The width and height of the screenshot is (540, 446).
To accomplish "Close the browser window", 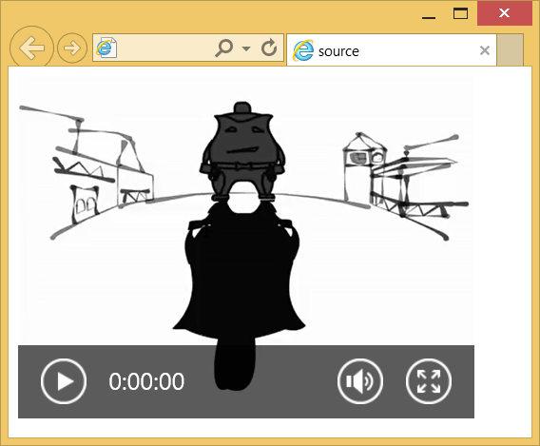I will click(x=504, y=13).
